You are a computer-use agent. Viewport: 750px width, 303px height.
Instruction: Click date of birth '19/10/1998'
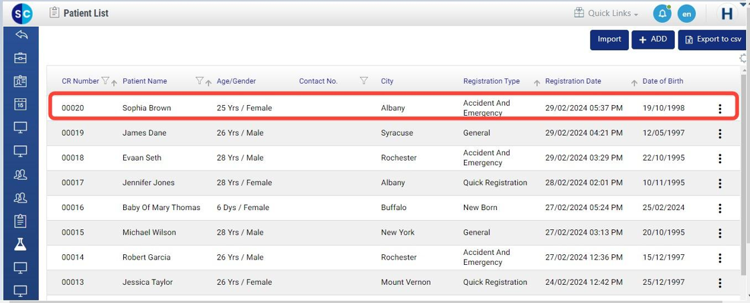click(664, 108)
